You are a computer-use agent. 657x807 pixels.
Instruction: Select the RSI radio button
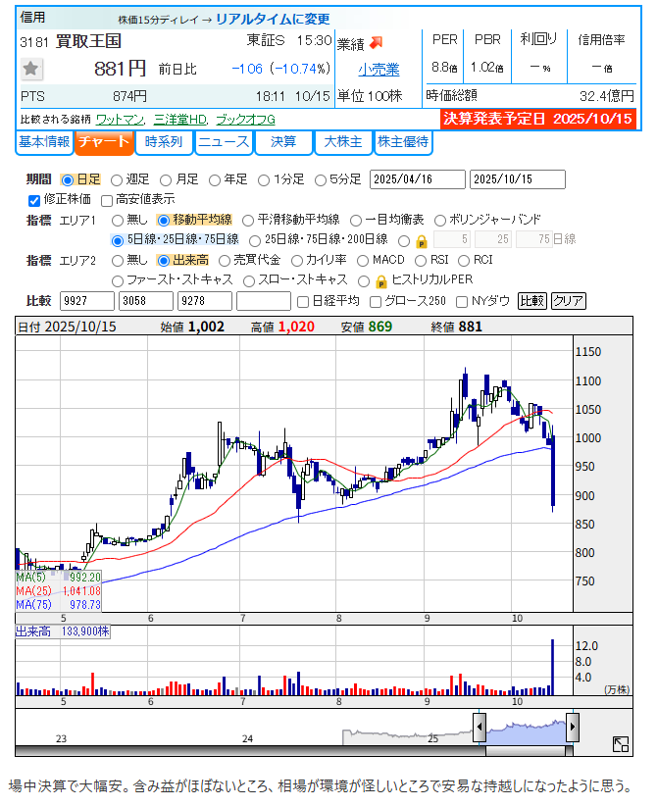click(x=421, y=261)
